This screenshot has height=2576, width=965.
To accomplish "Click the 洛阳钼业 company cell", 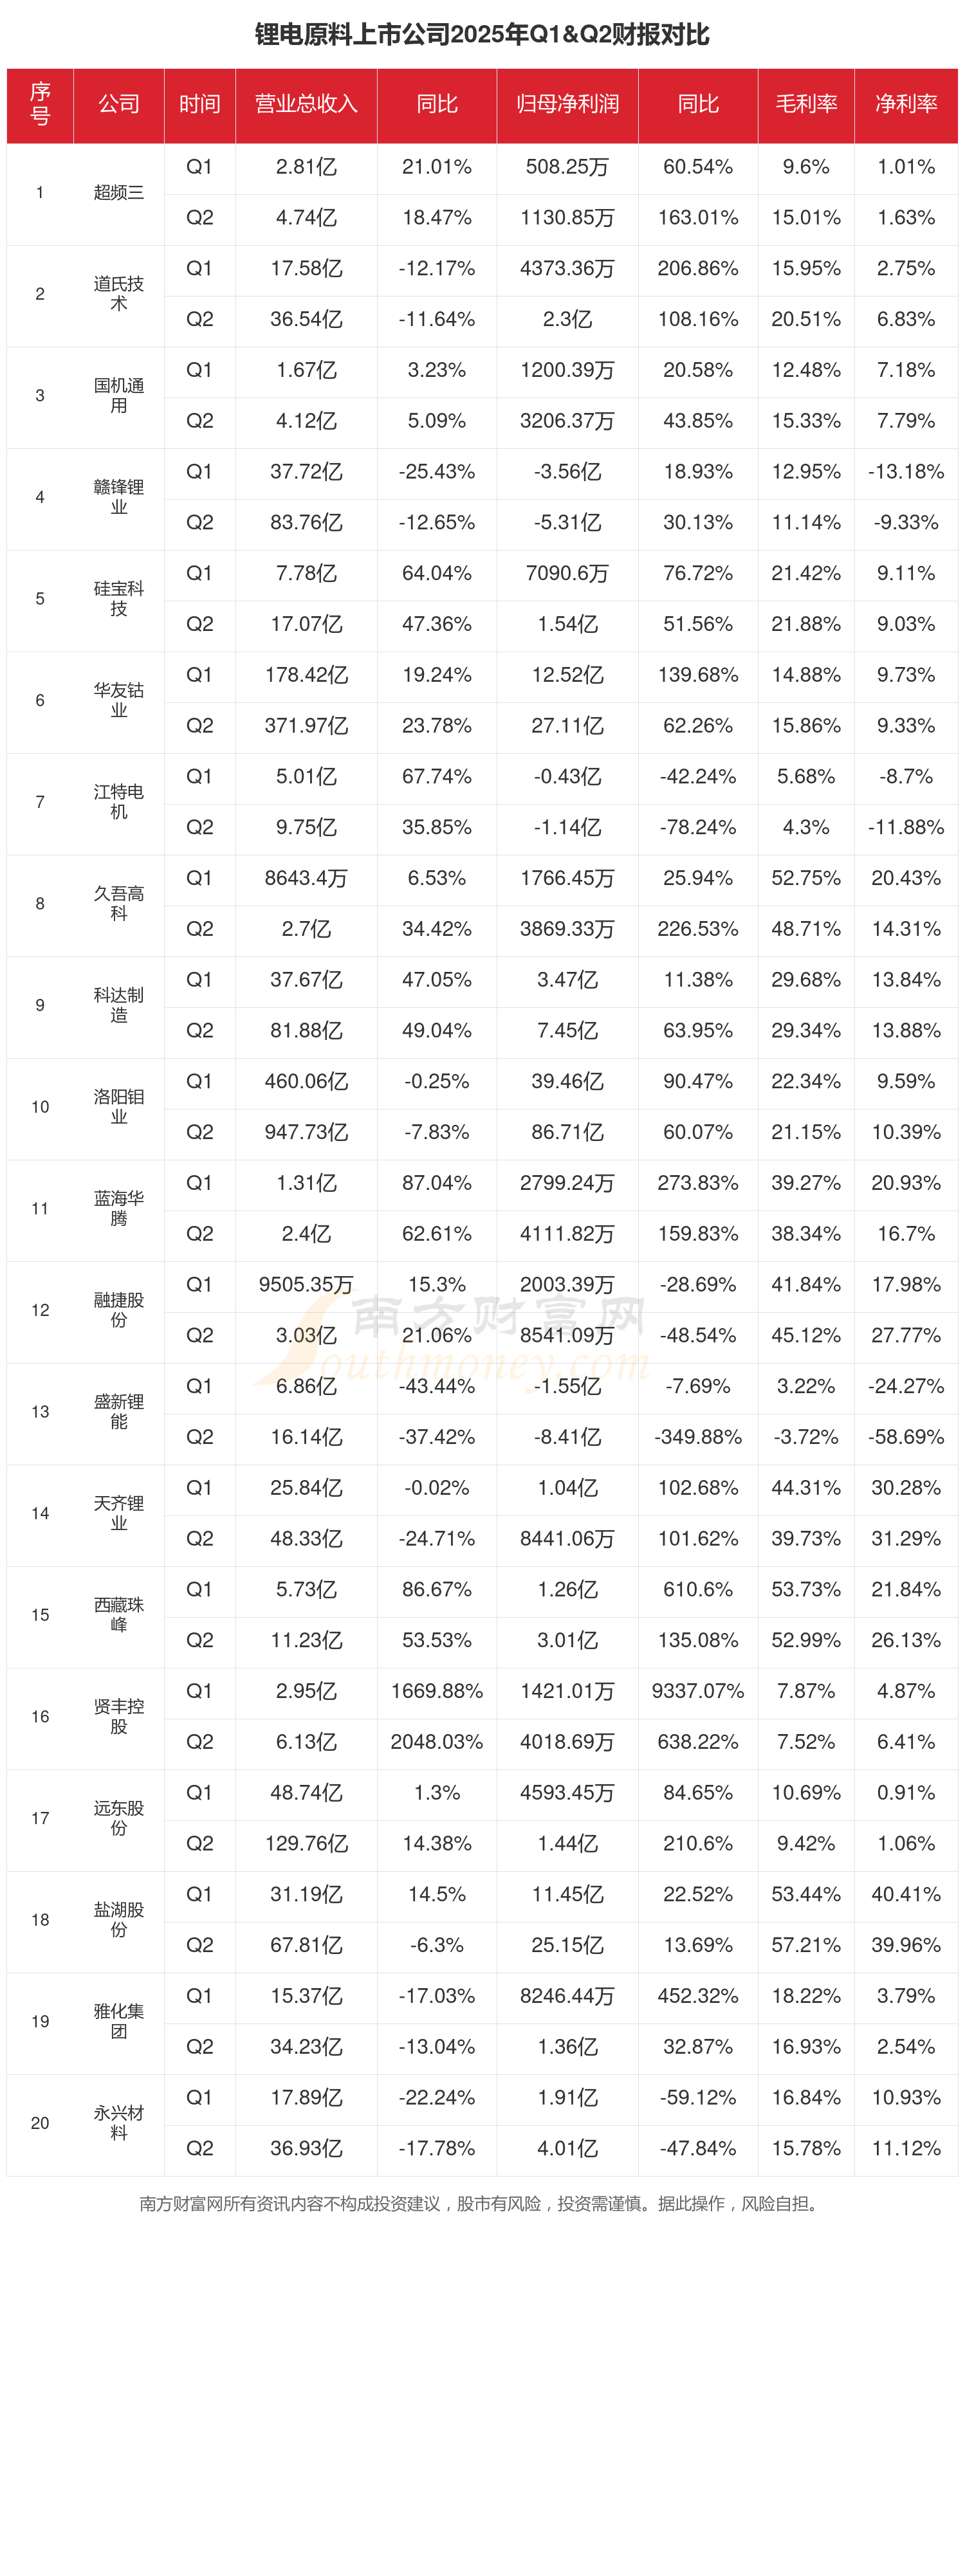I will [119, 1106].
